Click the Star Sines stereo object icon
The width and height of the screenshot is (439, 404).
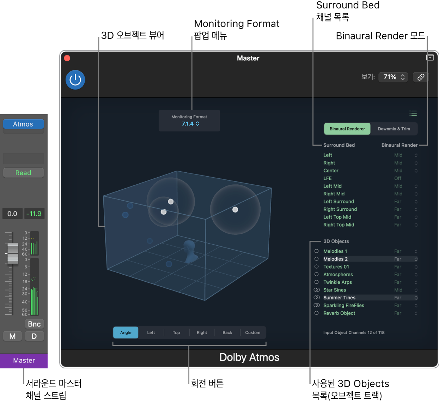(x=317, y=290)
